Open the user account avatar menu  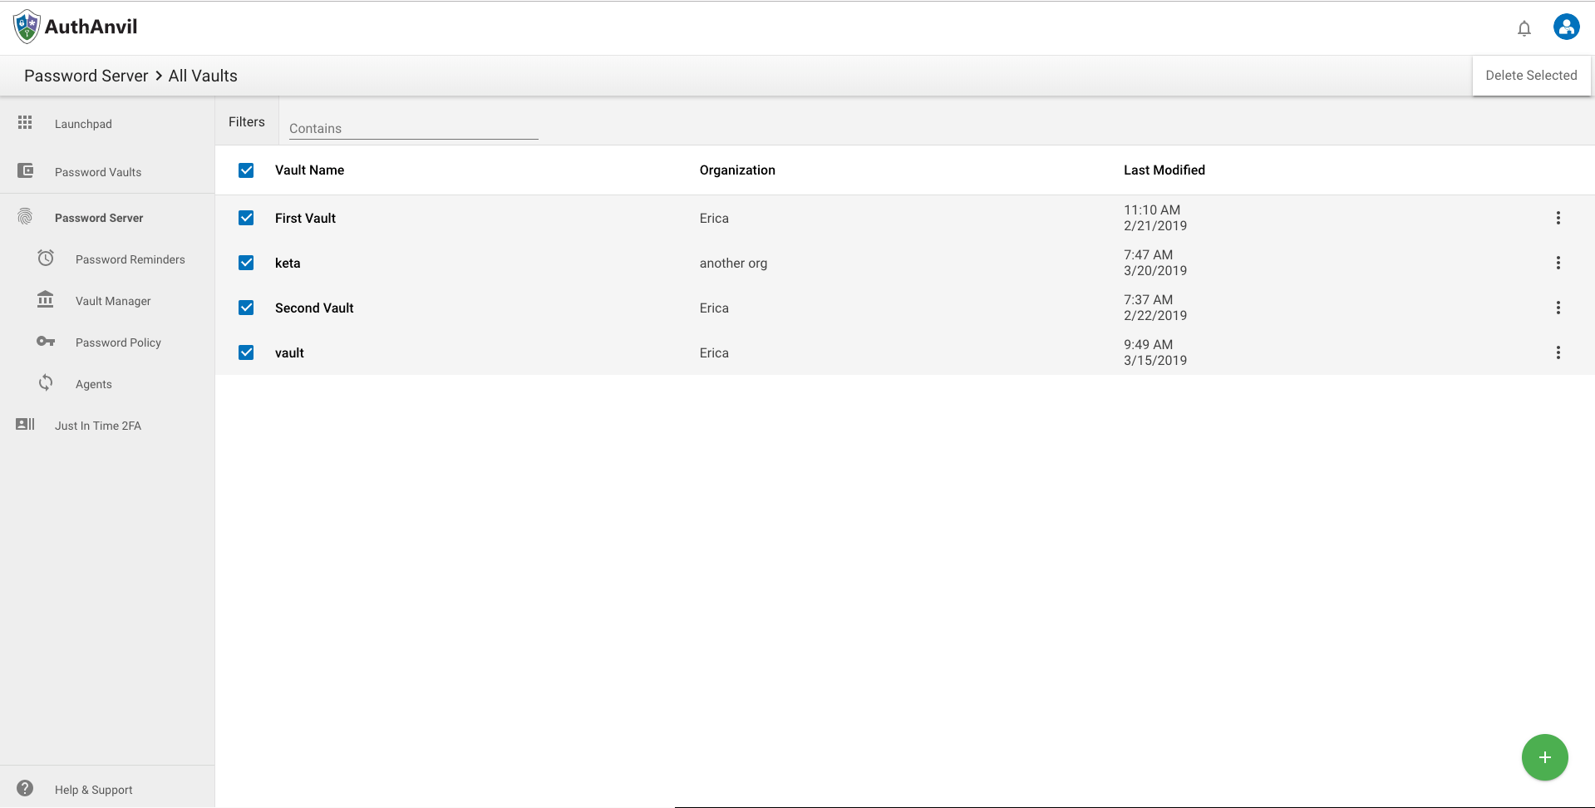pyautogui.click(x=1566, y=27)
